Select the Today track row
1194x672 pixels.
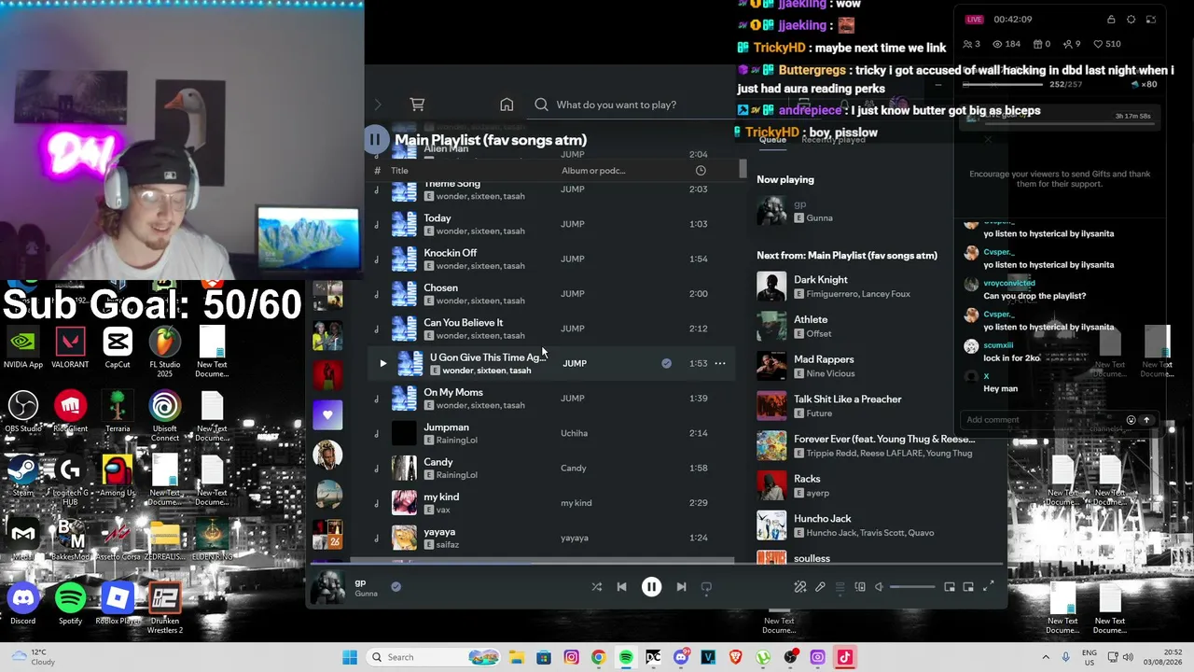552,224
